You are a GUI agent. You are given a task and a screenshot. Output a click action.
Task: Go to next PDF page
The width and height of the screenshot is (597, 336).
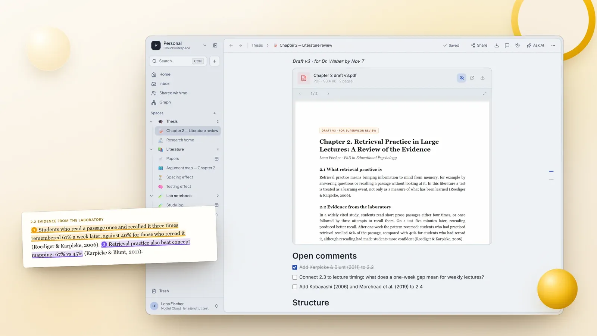[328, 94]
